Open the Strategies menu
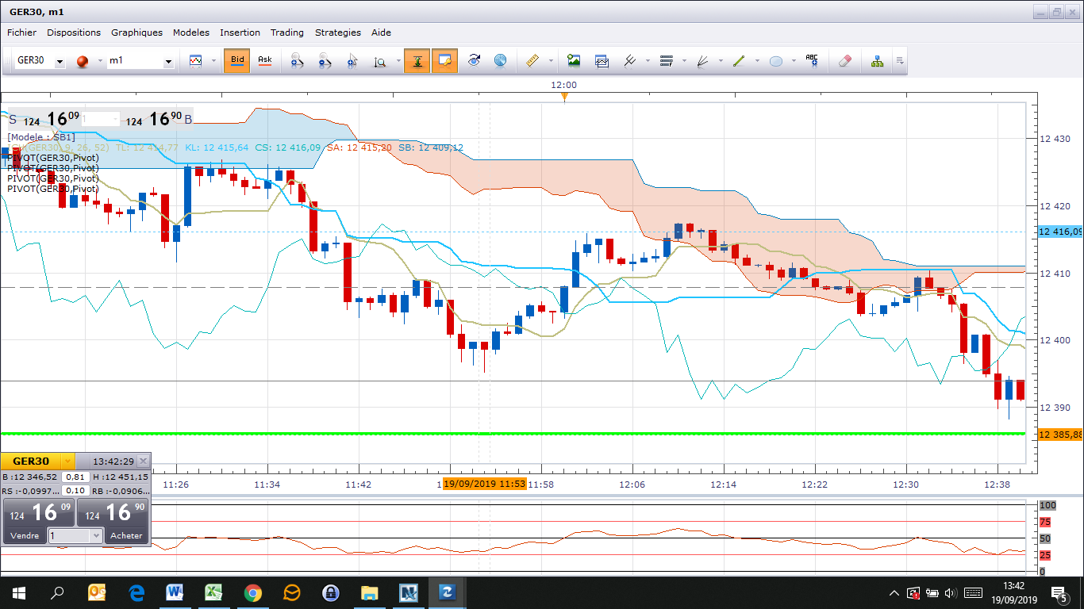This screenshot has width=1084, height=609. pos(337,33)
